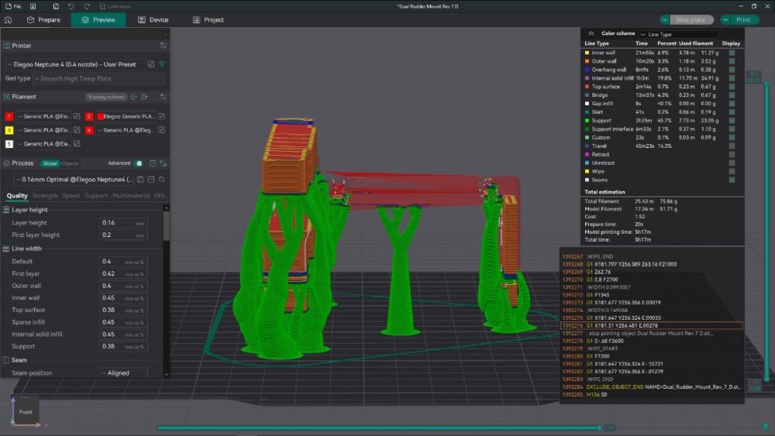Click the Layer height input field

point(123,223)
